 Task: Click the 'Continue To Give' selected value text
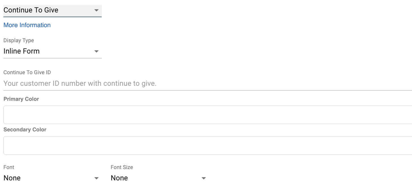tap(31, 10)
